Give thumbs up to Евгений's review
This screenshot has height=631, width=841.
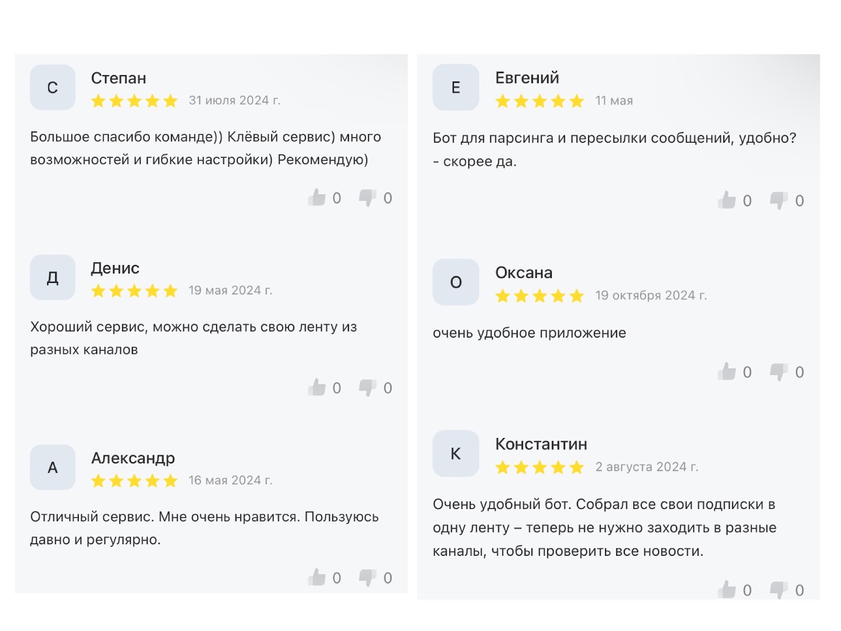[x=727, y=200]
